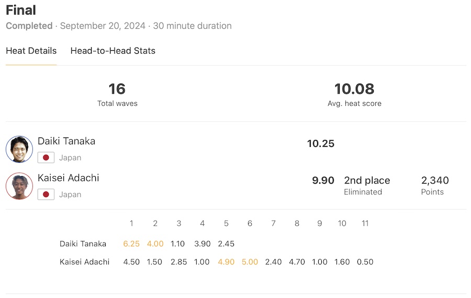Click Daiki Tanaka's profile photo
Image resolution: width=471 pixels, height=298 pixels.
[x=19, y=149]
